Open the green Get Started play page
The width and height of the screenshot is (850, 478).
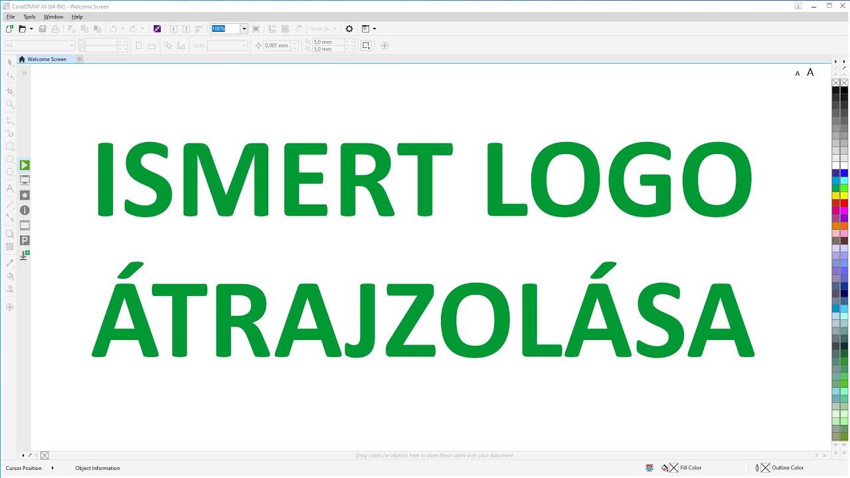pos(25,165)
